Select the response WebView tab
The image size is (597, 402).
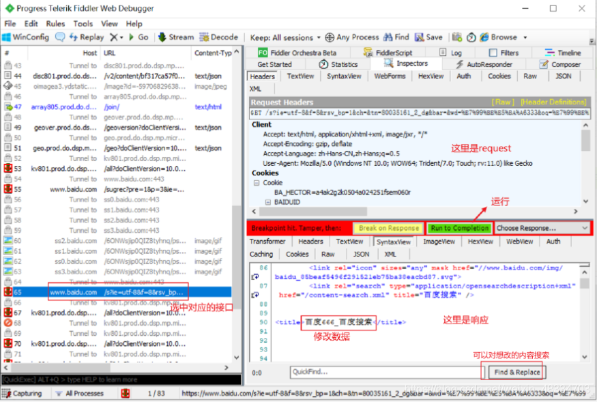coord(519,241)
